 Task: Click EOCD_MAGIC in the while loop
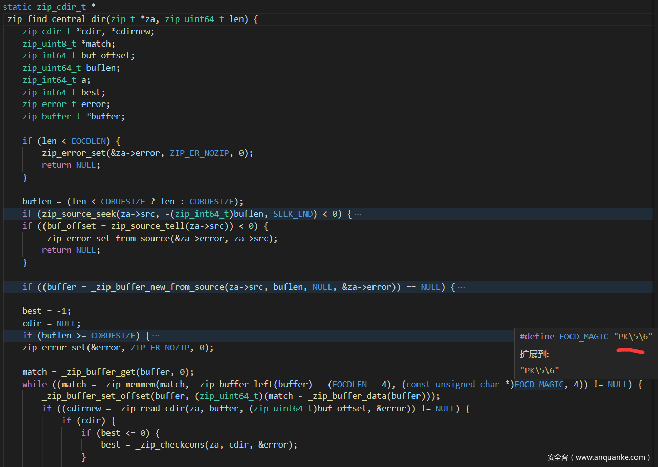[x=539, y=385]
